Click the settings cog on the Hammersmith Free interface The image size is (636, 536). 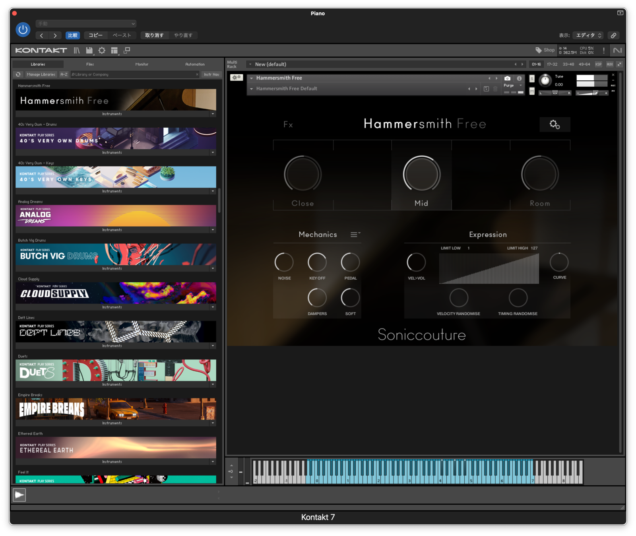click(x=555, y=124)
